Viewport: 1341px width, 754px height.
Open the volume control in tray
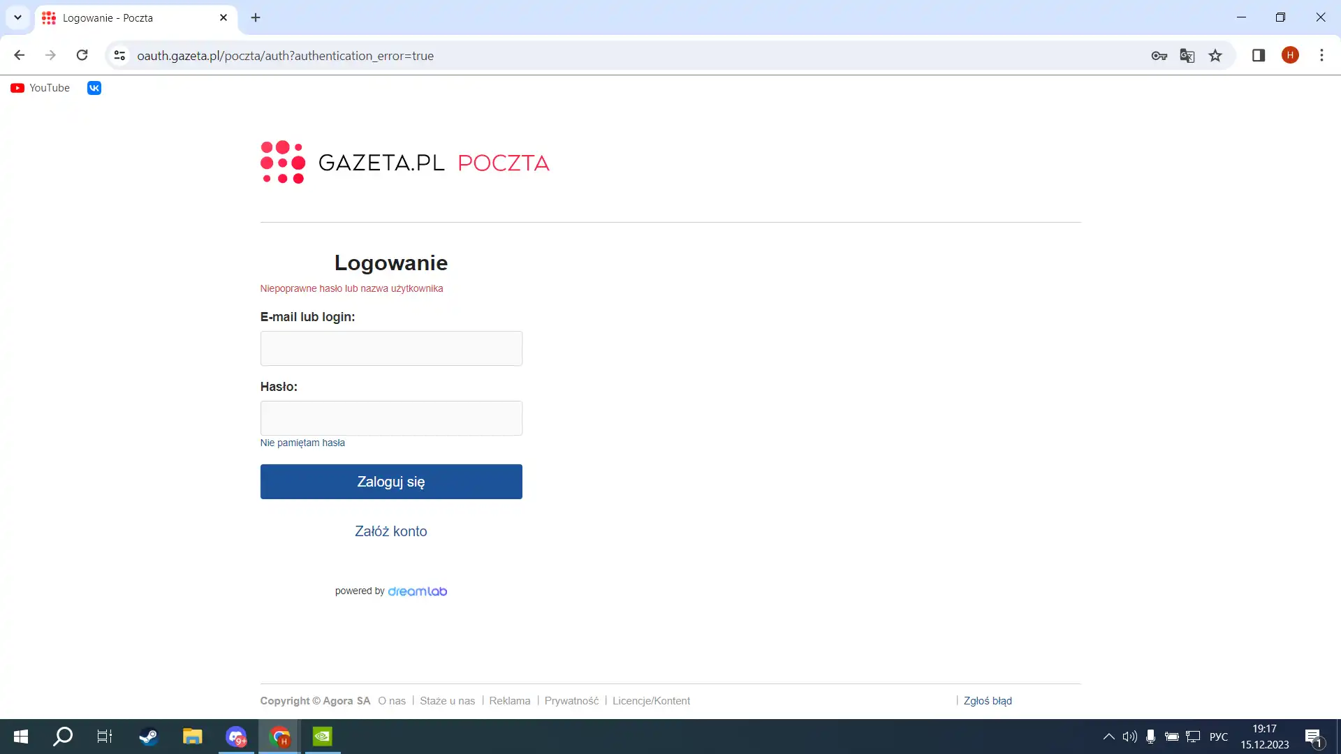tap(1129, 737)
